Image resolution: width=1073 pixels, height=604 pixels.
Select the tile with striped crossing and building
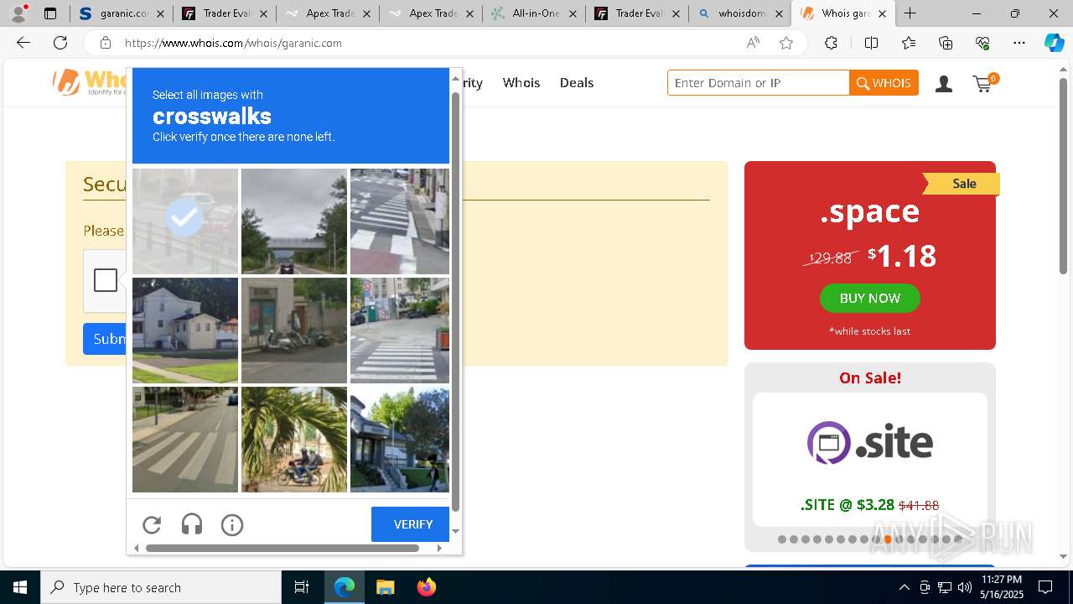400,221
